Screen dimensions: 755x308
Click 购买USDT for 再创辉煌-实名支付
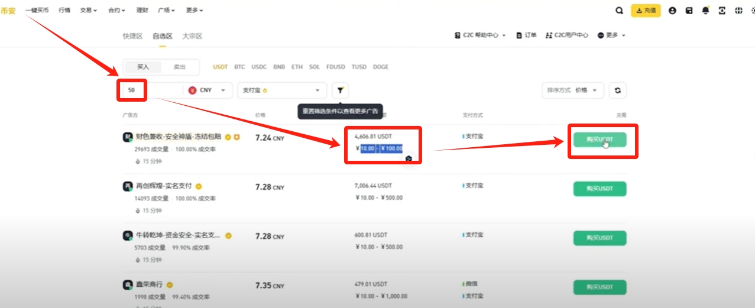click(x=600, y=189)
